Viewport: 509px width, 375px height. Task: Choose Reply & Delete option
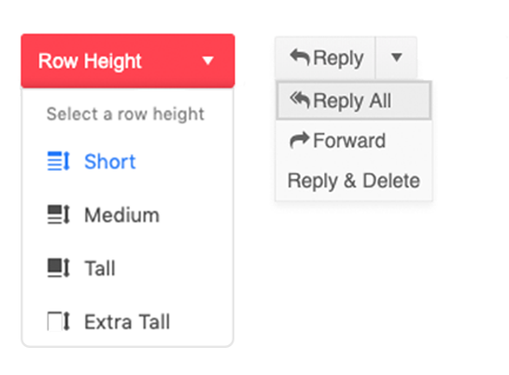354,181
